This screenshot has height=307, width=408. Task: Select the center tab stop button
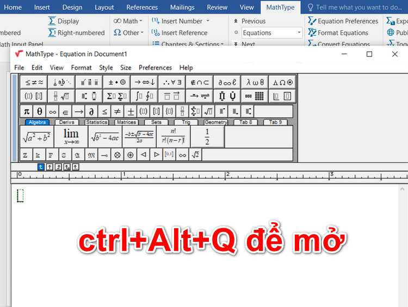(x=50, y=167)
